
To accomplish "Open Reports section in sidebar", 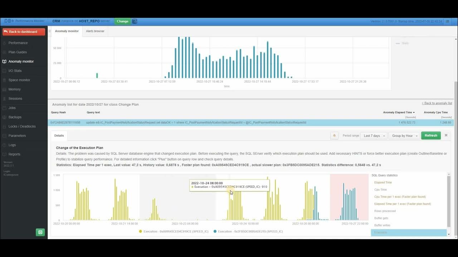I will (x=14, y=154).
